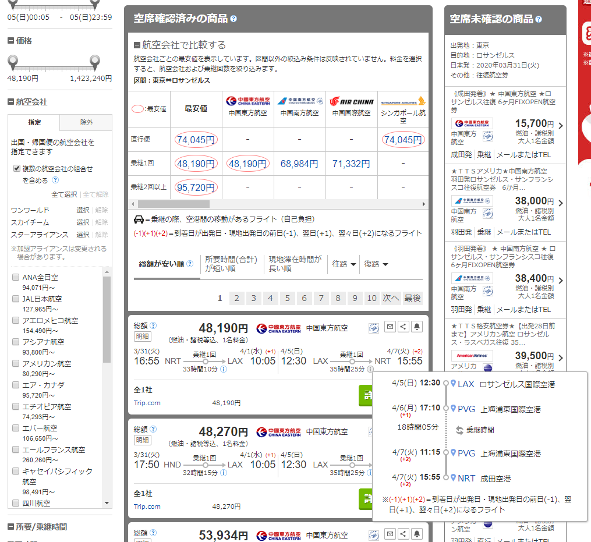591x542 pixels.
Task: Click share icon on the 48,190円 flight
Action: (x=403, y=327)
